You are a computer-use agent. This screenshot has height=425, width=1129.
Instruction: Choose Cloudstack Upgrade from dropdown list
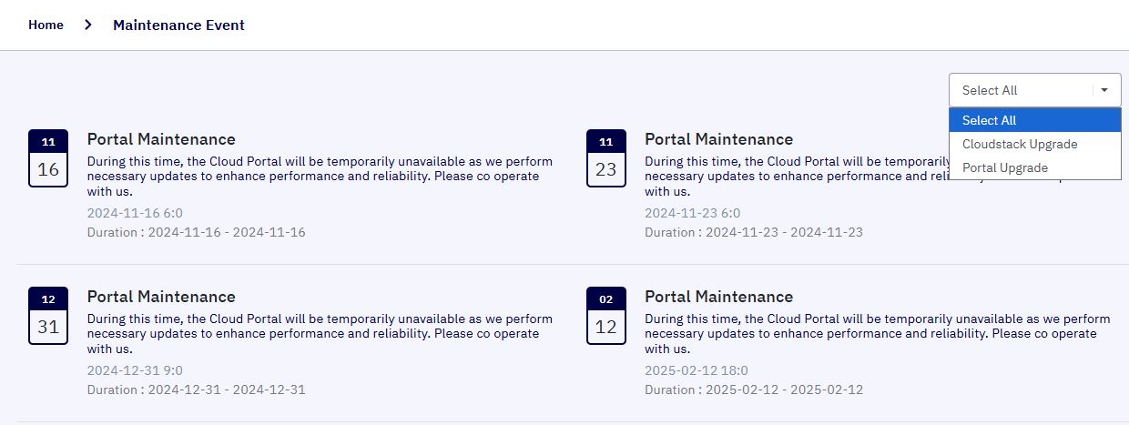click(x=1035, y=144)
